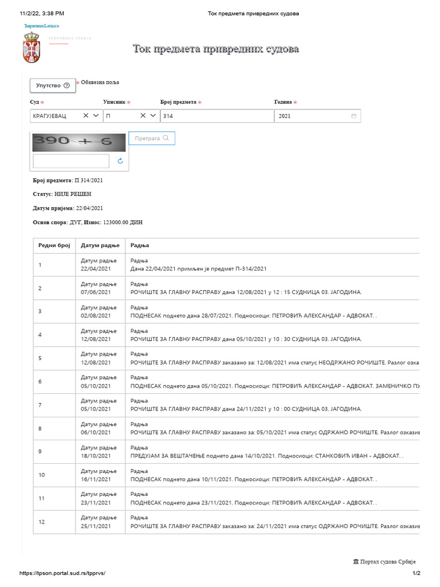Select row 1 text about примљен предмет П-314/2021
Screen dimensions: 440x587
click(x=198, y=269)
